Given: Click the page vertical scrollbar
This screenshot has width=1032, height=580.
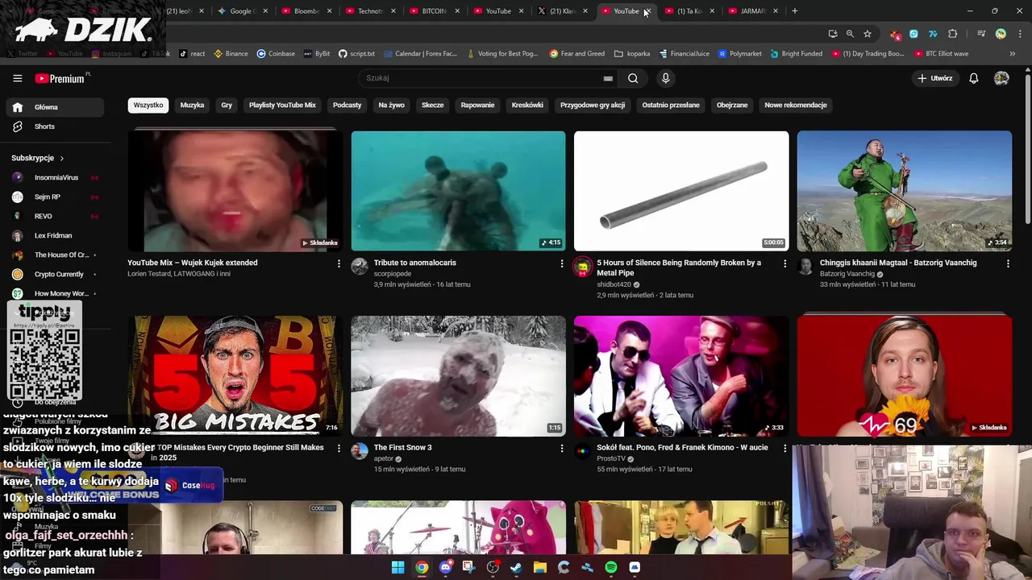Looking at the screenshot, I should pyautogui.click(x=1027, y=149).
